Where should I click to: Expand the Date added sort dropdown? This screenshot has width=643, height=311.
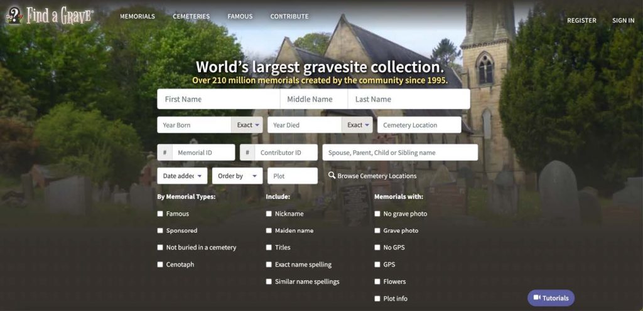pyautogui.click(x=182, y=176)
